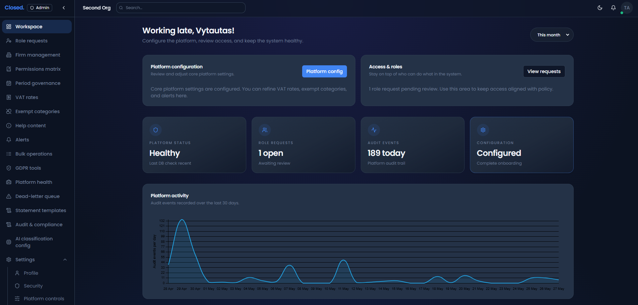The height and width of the screenshot is (305, 638).
Task: Click the Workspace grid icon
Action: 9,27
